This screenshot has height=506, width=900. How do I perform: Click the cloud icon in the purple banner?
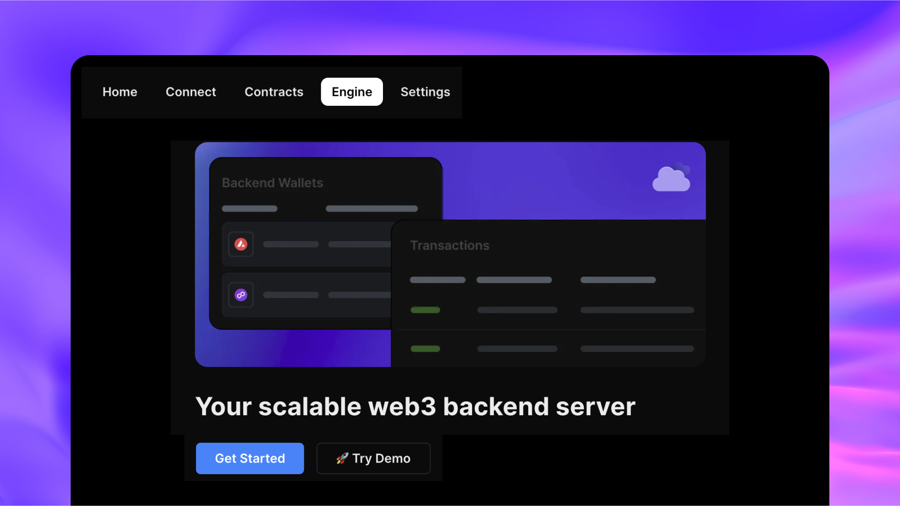click(x=671, y=179)
